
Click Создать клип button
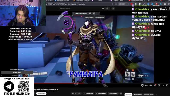101,93
